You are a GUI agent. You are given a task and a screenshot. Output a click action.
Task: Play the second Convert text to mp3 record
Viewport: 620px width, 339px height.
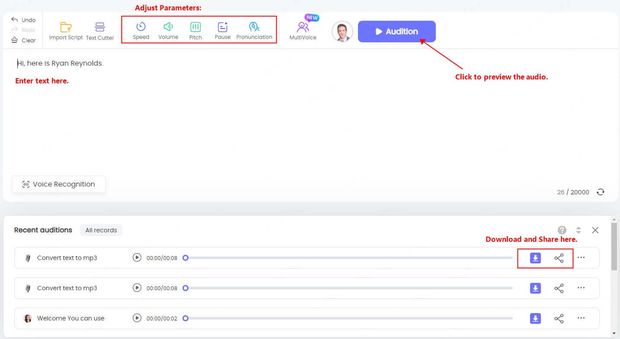[x=137, y=288]
